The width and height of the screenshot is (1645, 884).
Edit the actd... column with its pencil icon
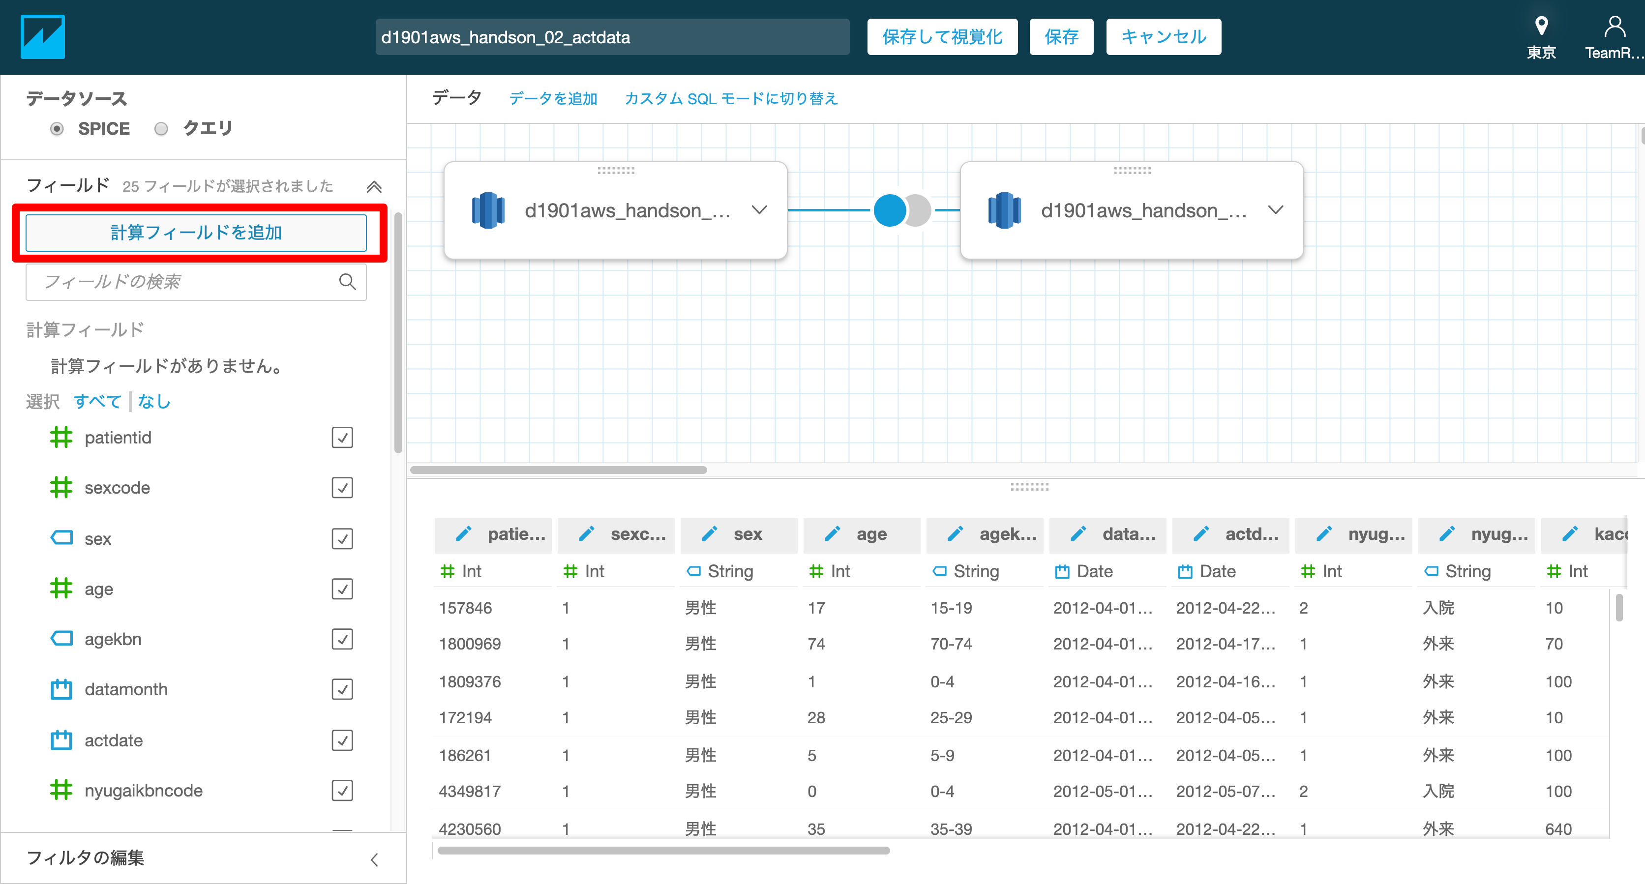pos(1201,533)
